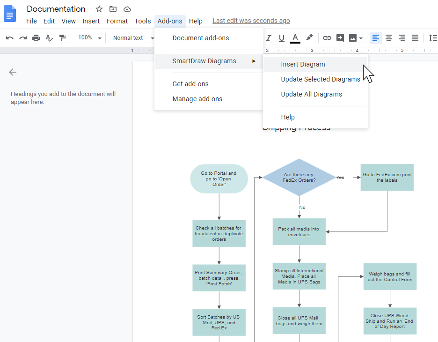Viewport: 438px width, 342px height.
Task: Select Update All Diagrams
Action: [x=315, y=95]
